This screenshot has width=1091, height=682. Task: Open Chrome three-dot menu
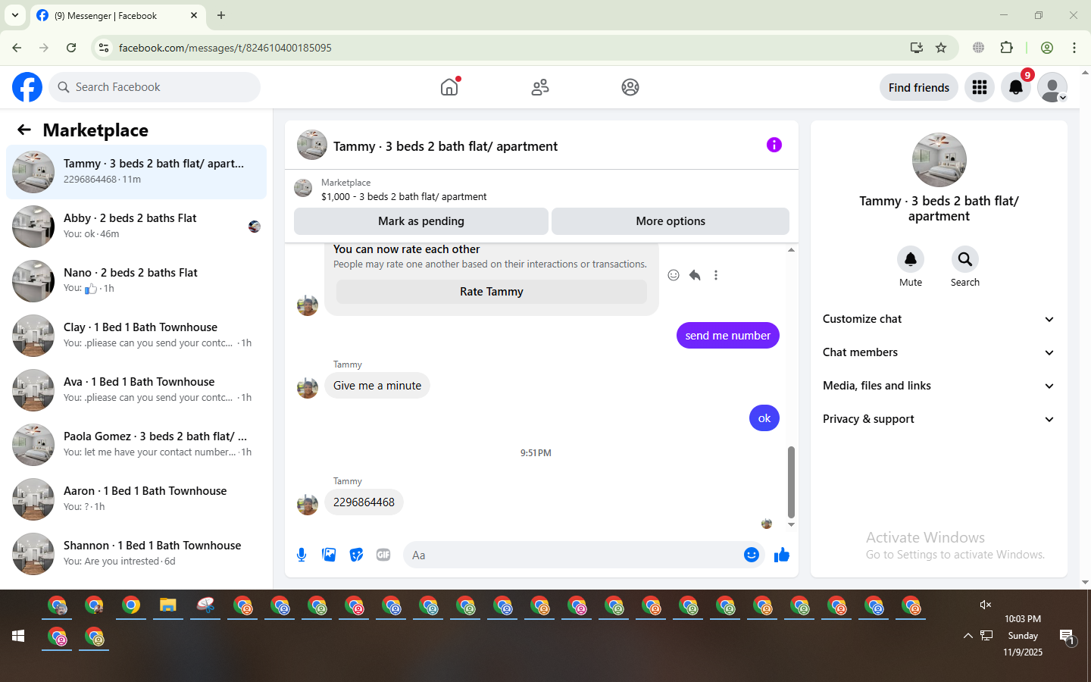coord(1074,48)
